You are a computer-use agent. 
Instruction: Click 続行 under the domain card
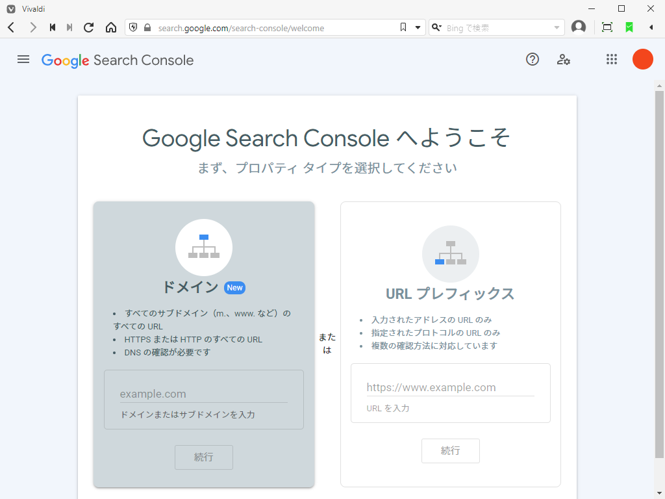204,457
